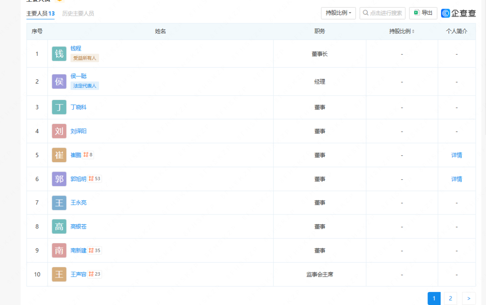Viewport: 486px width, 305px height.
Task: Click the 丁 avatar icon for 丁晓科
Action: (x=59, y=107)
